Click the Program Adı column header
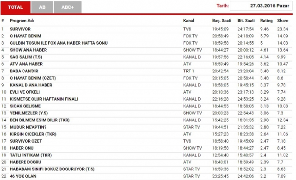This screenshot has height=180, width=296. pyautogui.click(x=22, y=20)
